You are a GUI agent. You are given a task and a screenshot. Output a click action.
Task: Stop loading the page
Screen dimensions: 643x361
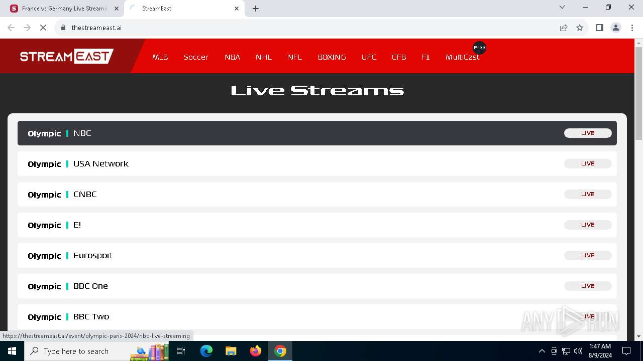point(43,28)
